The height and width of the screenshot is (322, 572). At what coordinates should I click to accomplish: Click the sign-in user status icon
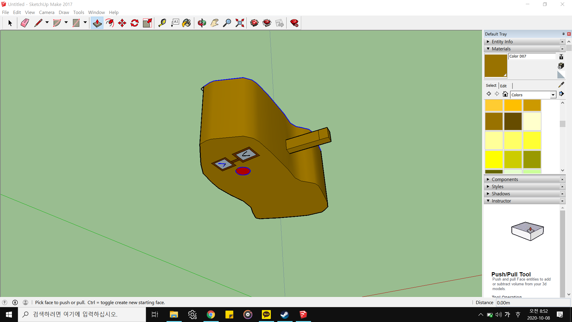(26, 302)
